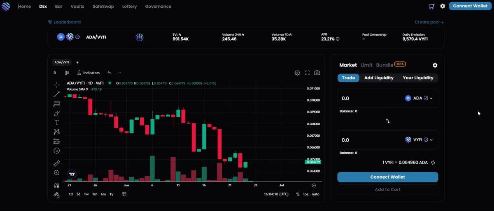Click the go-to-date calendar icon
This screenshot has height=211, width=494.
pos(124,194)
